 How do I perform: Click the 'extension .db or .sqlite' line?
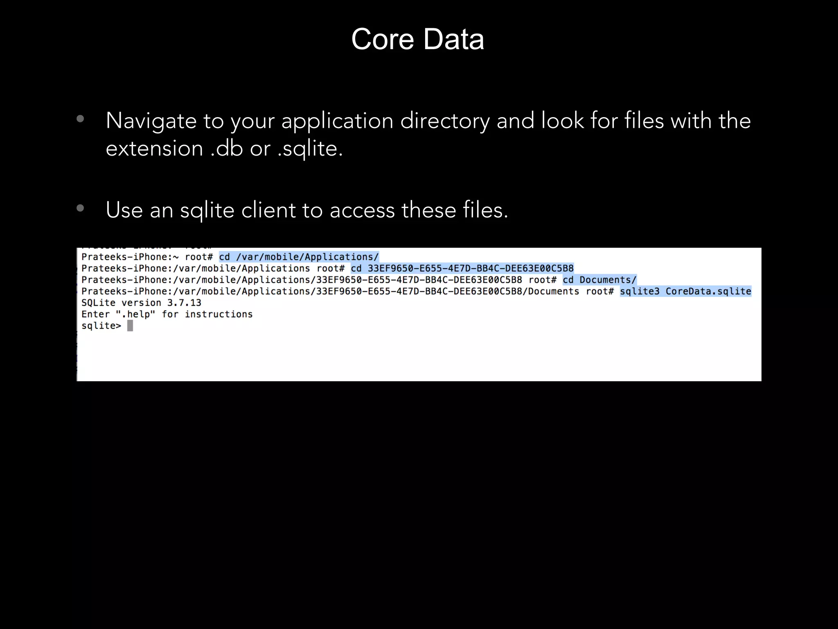tap(224, 148)
